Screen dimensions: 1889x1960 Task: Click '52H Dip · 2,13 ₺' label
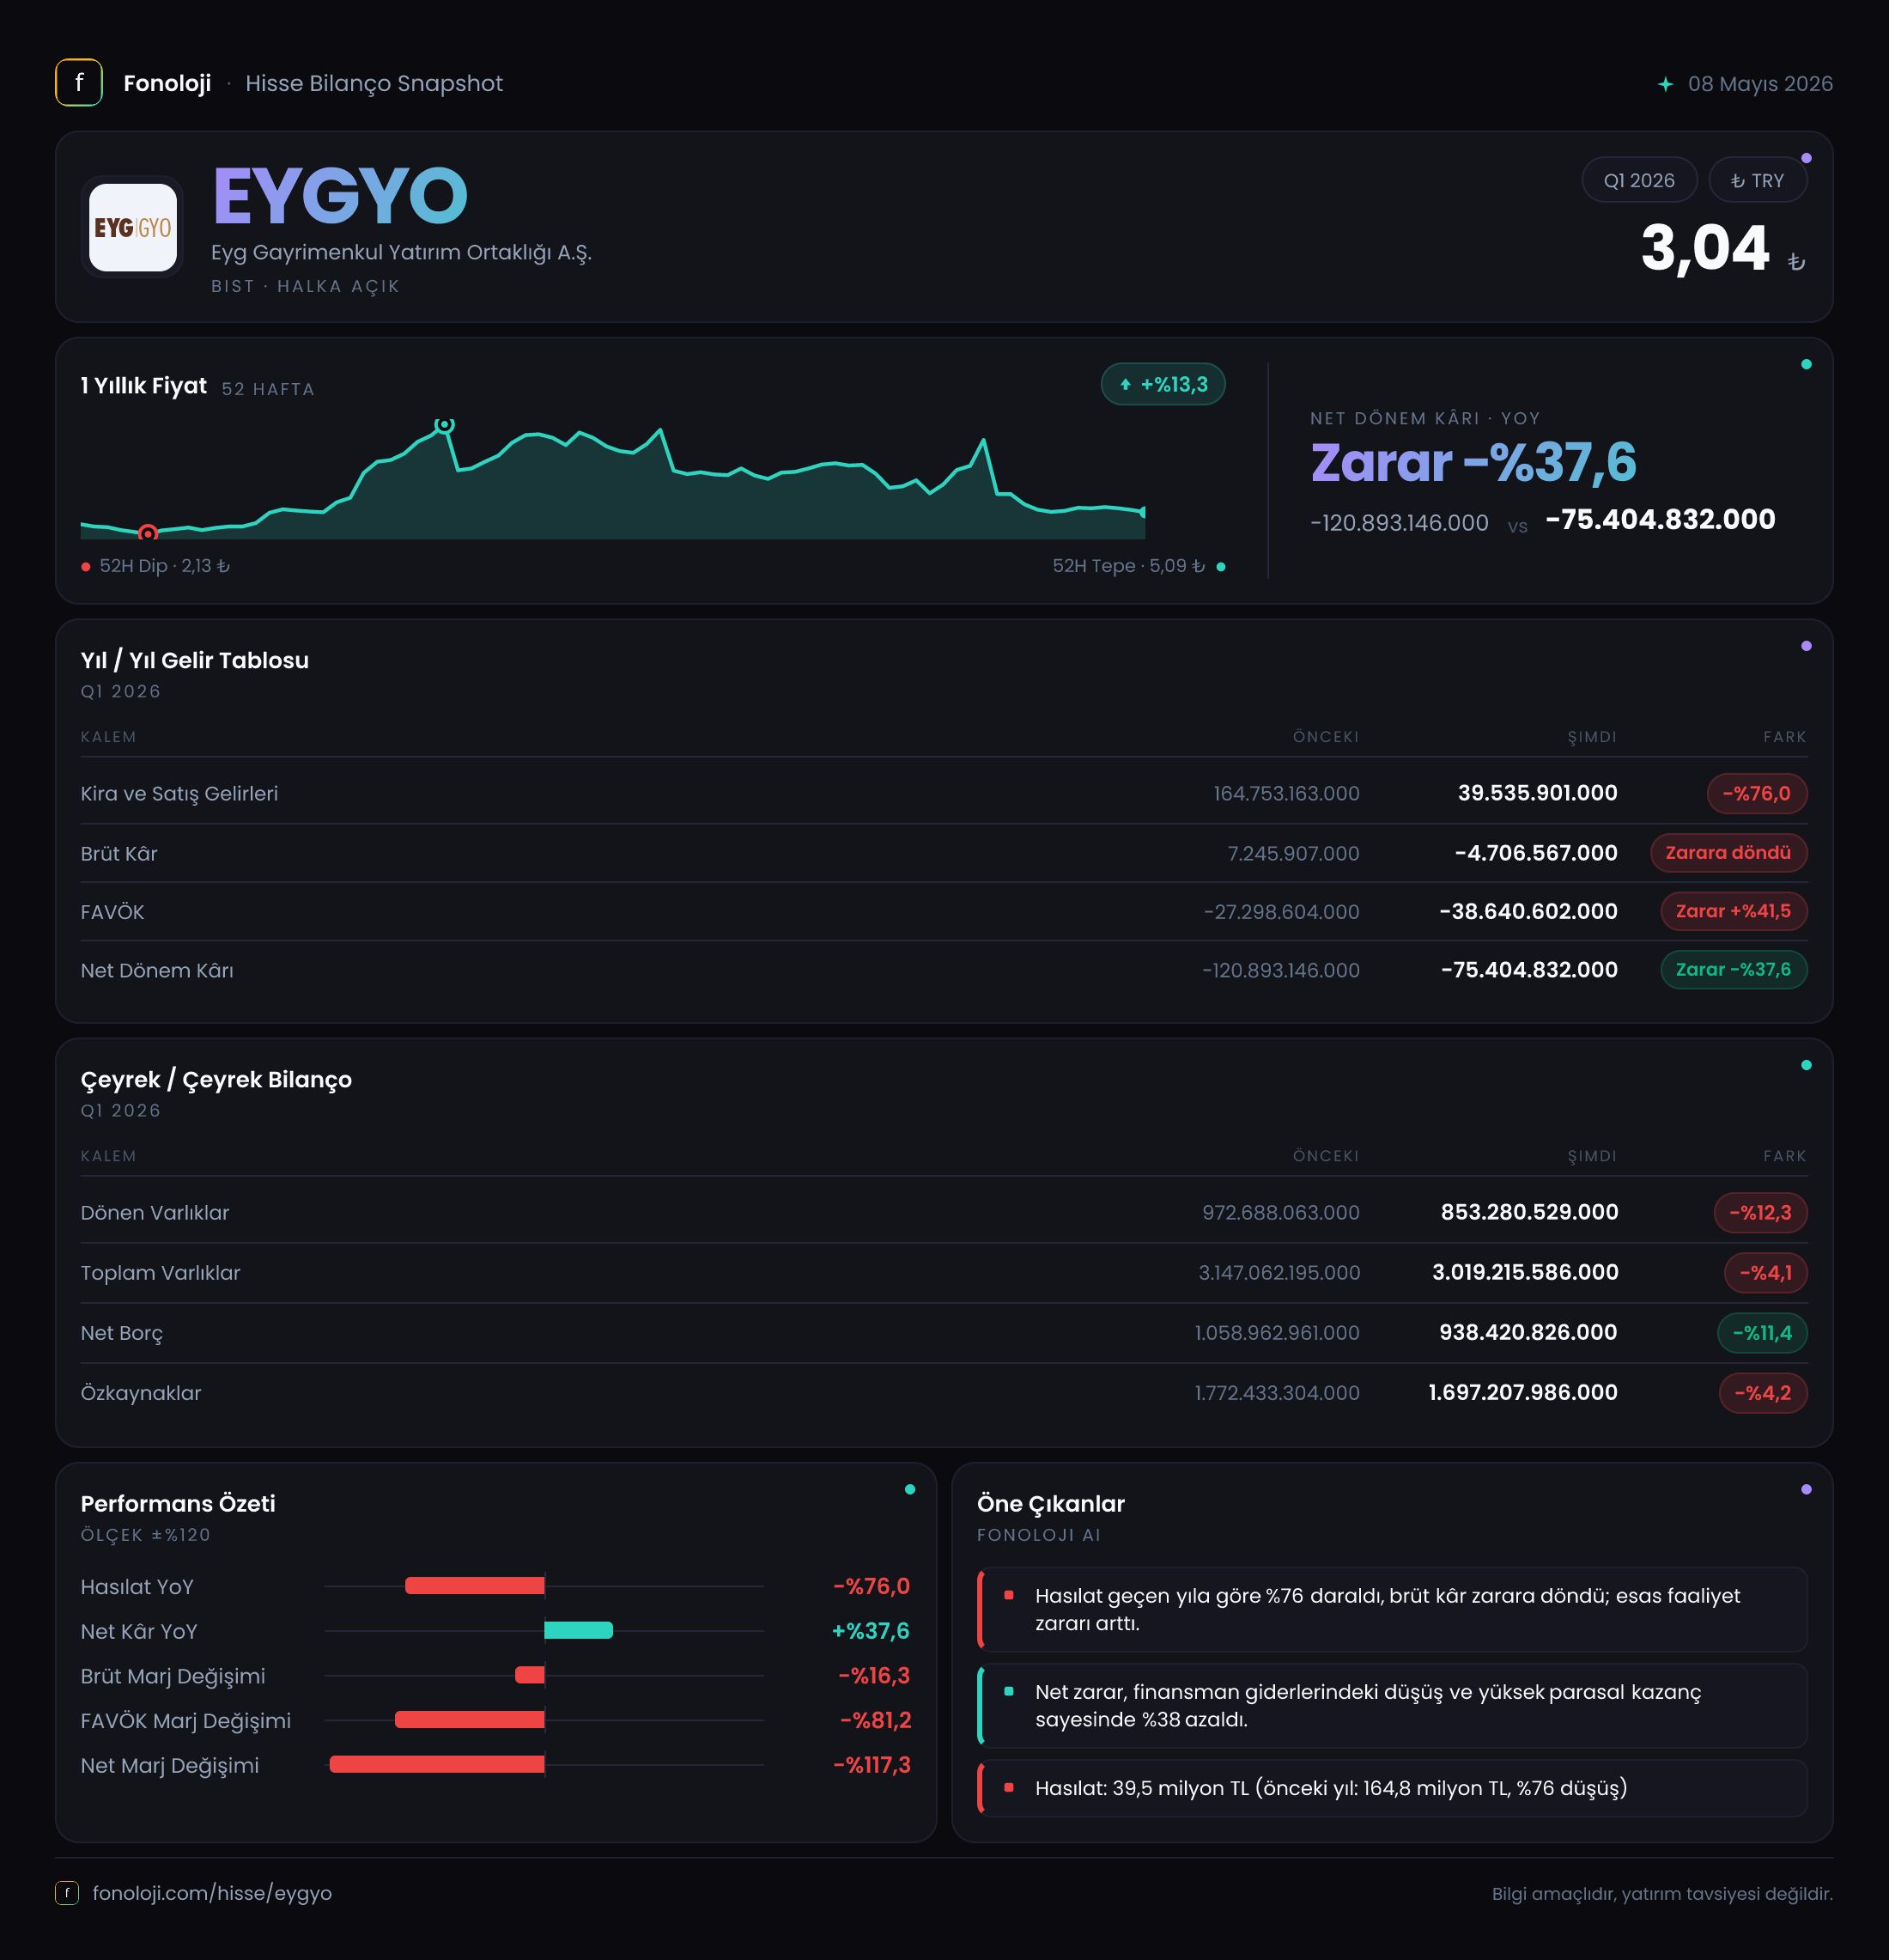tap(165, 567)
